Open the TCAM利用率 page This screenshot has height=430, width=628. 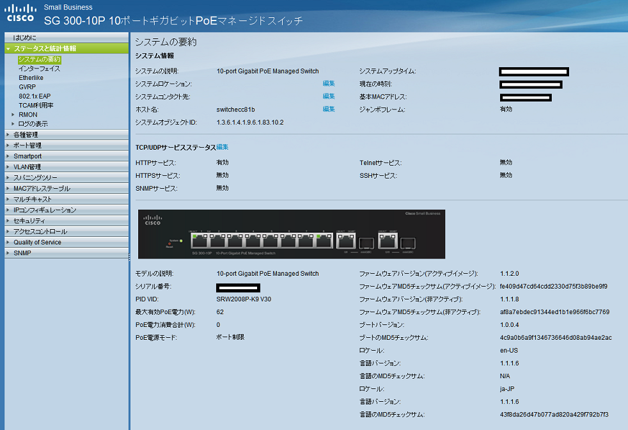pyautogui.click(x=36, y=106)
